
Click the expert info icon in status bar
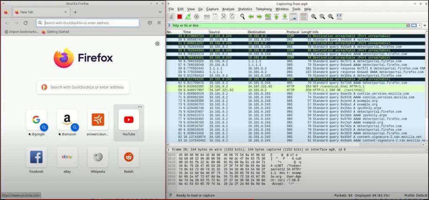(x=170, y=195)
